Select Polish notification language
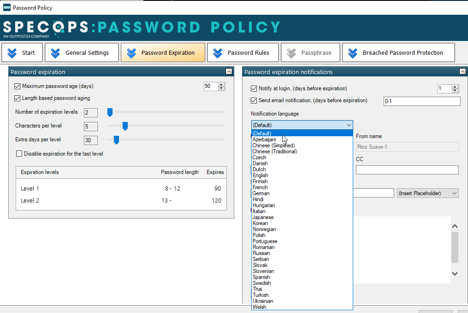Screen dimensions: 468x313 click(x=302, y=235)
